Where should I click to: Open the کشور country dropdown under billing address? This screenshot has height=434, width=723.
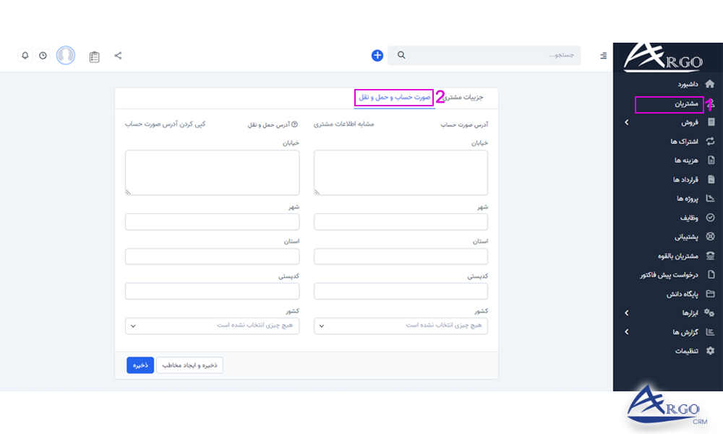(401, 325)
